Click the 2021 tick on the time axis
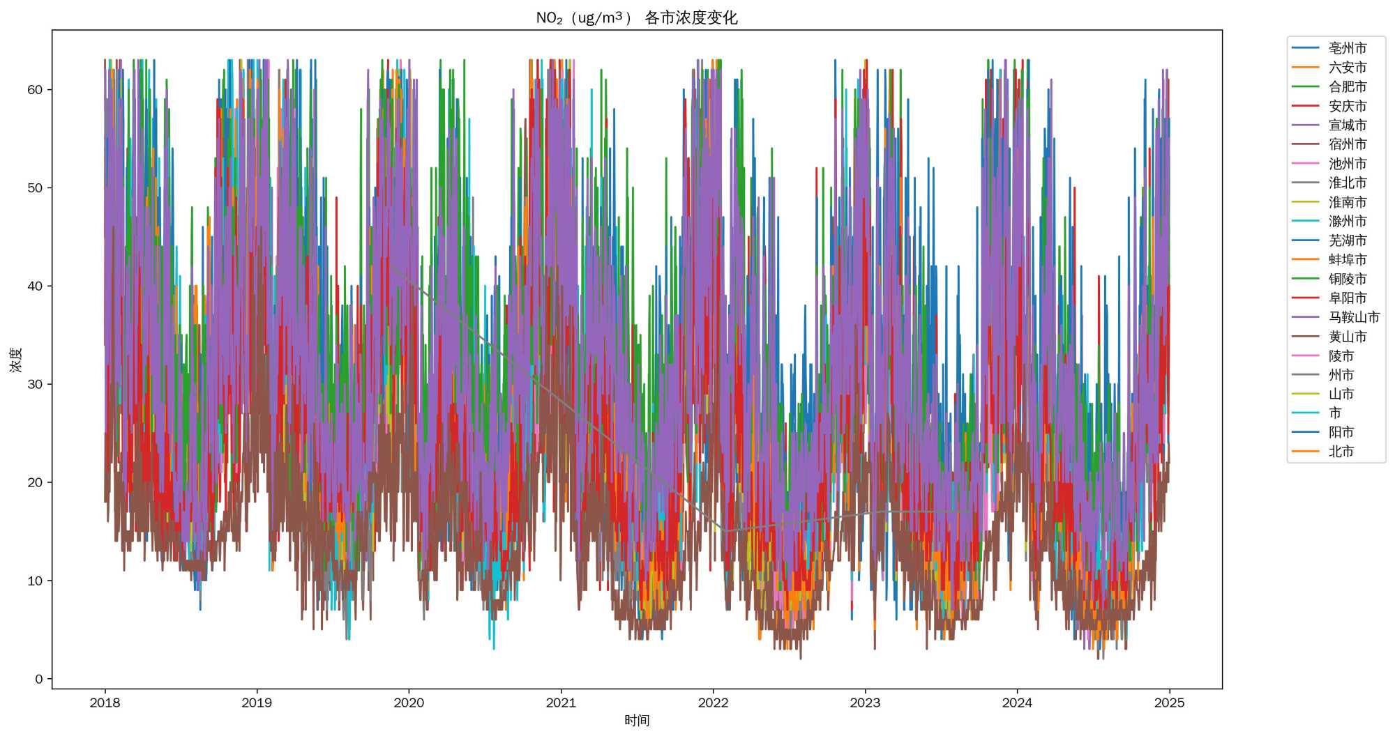The width and height of the screenshot is (1395, 736). click(561, 703)
